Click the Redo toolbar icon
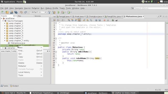Image resolution: width=168 pixels, height=94 pixels. (26, 12)
